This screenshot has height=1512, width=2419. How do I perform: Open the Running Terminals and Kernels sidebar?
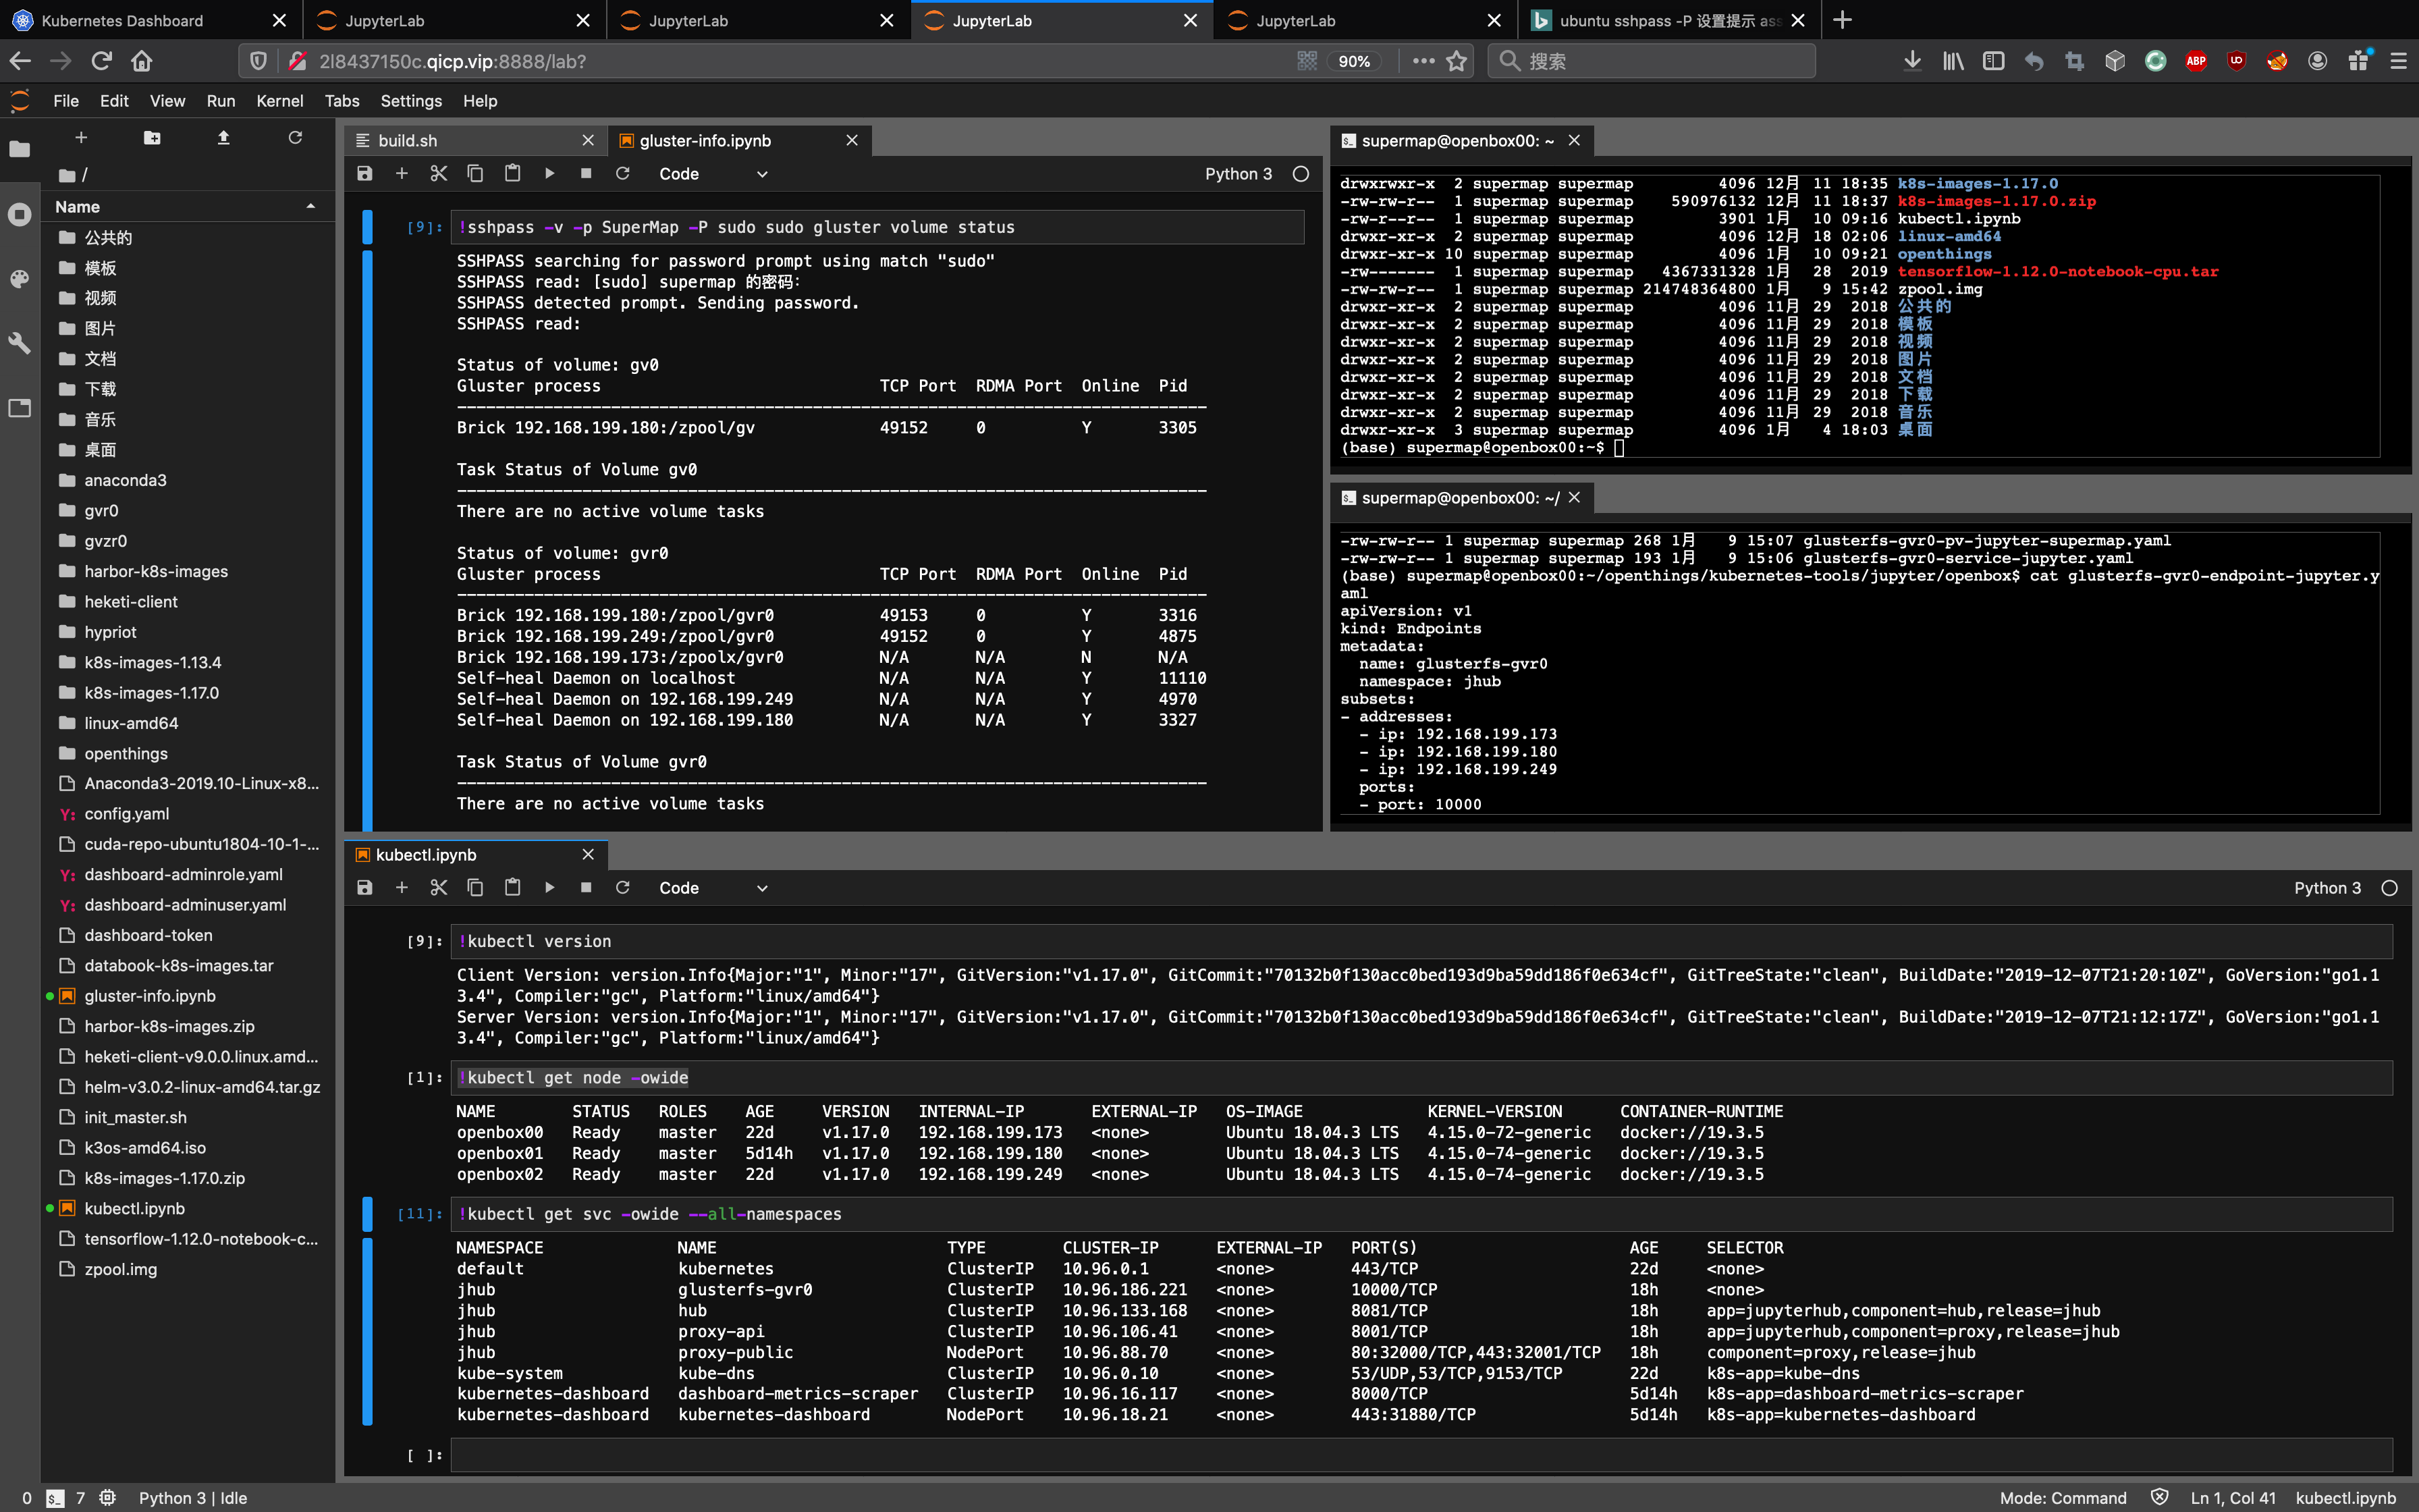pyautogui.click(x=19, y=214)
